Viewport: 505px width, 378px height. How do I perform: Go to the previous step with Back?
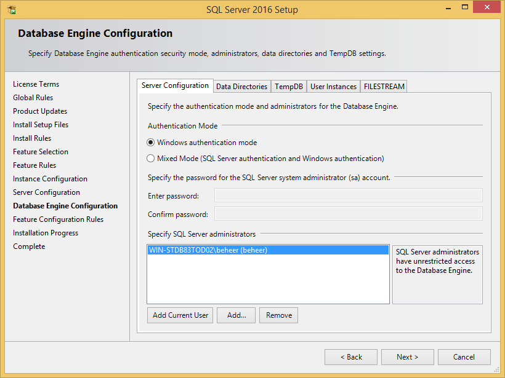point(351,357)
